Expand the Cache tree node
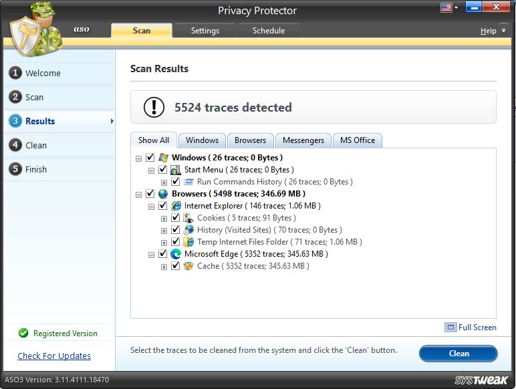Image resolution: width=516 pixels, height=389 pixels. 164,267
